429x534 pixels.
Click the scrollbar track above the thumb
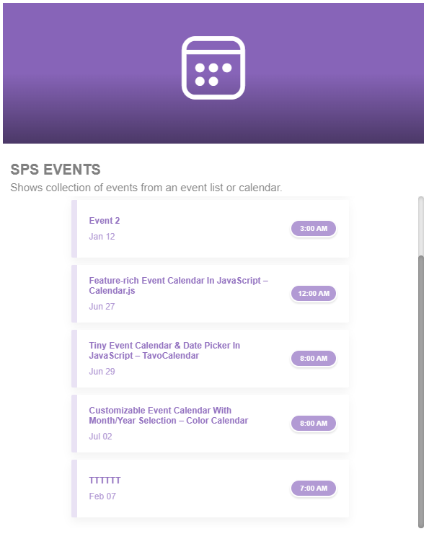[421, 226]
